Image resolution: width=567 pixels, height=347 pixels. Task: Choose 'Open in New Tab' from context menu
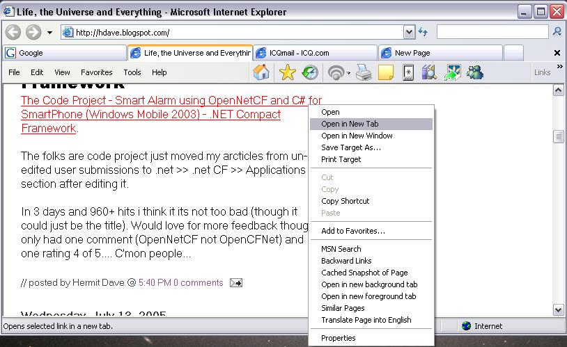coord(350,124)
